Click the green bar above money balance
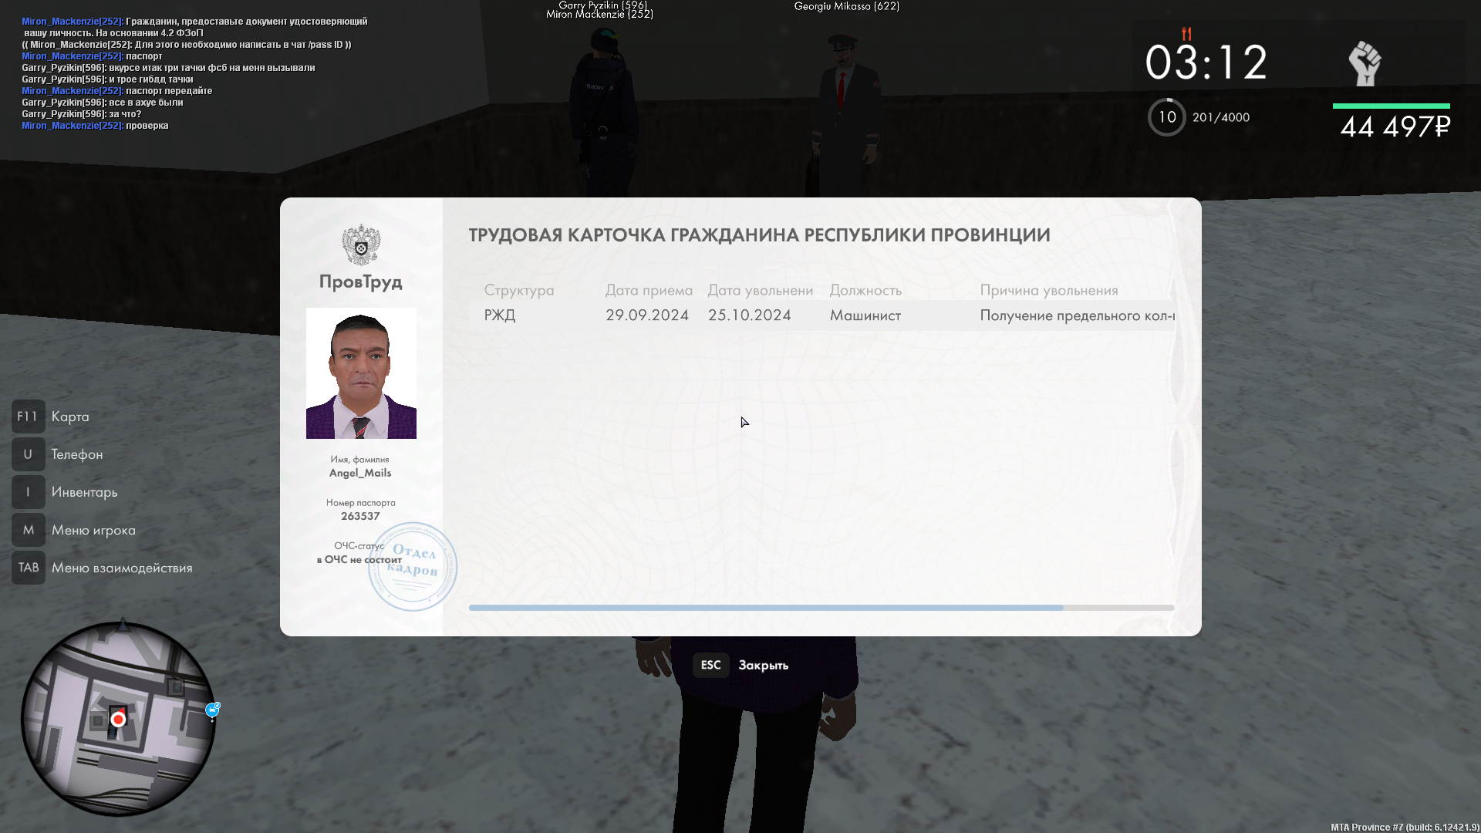The width and height of the screenshot is (1481, 833). [x=1391, y=106]
